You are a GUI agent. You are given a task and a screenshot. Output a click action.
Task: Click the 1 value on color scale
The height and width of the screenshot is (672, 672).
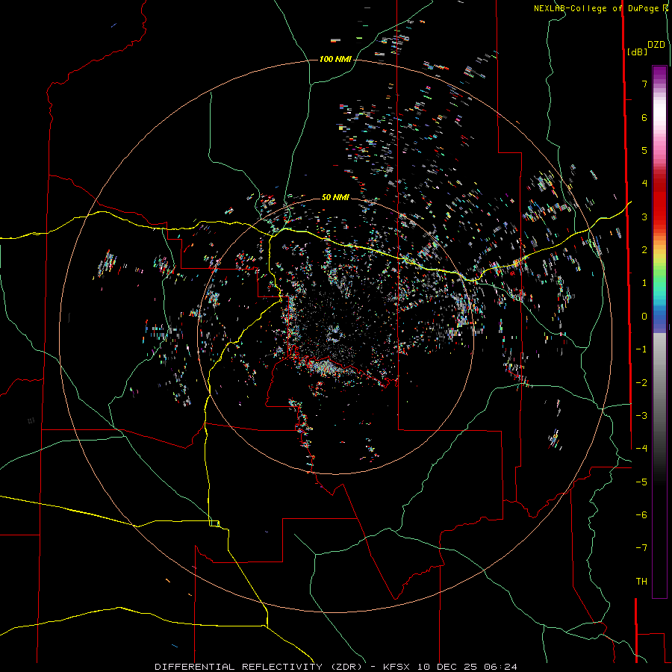tap(644, 283)
